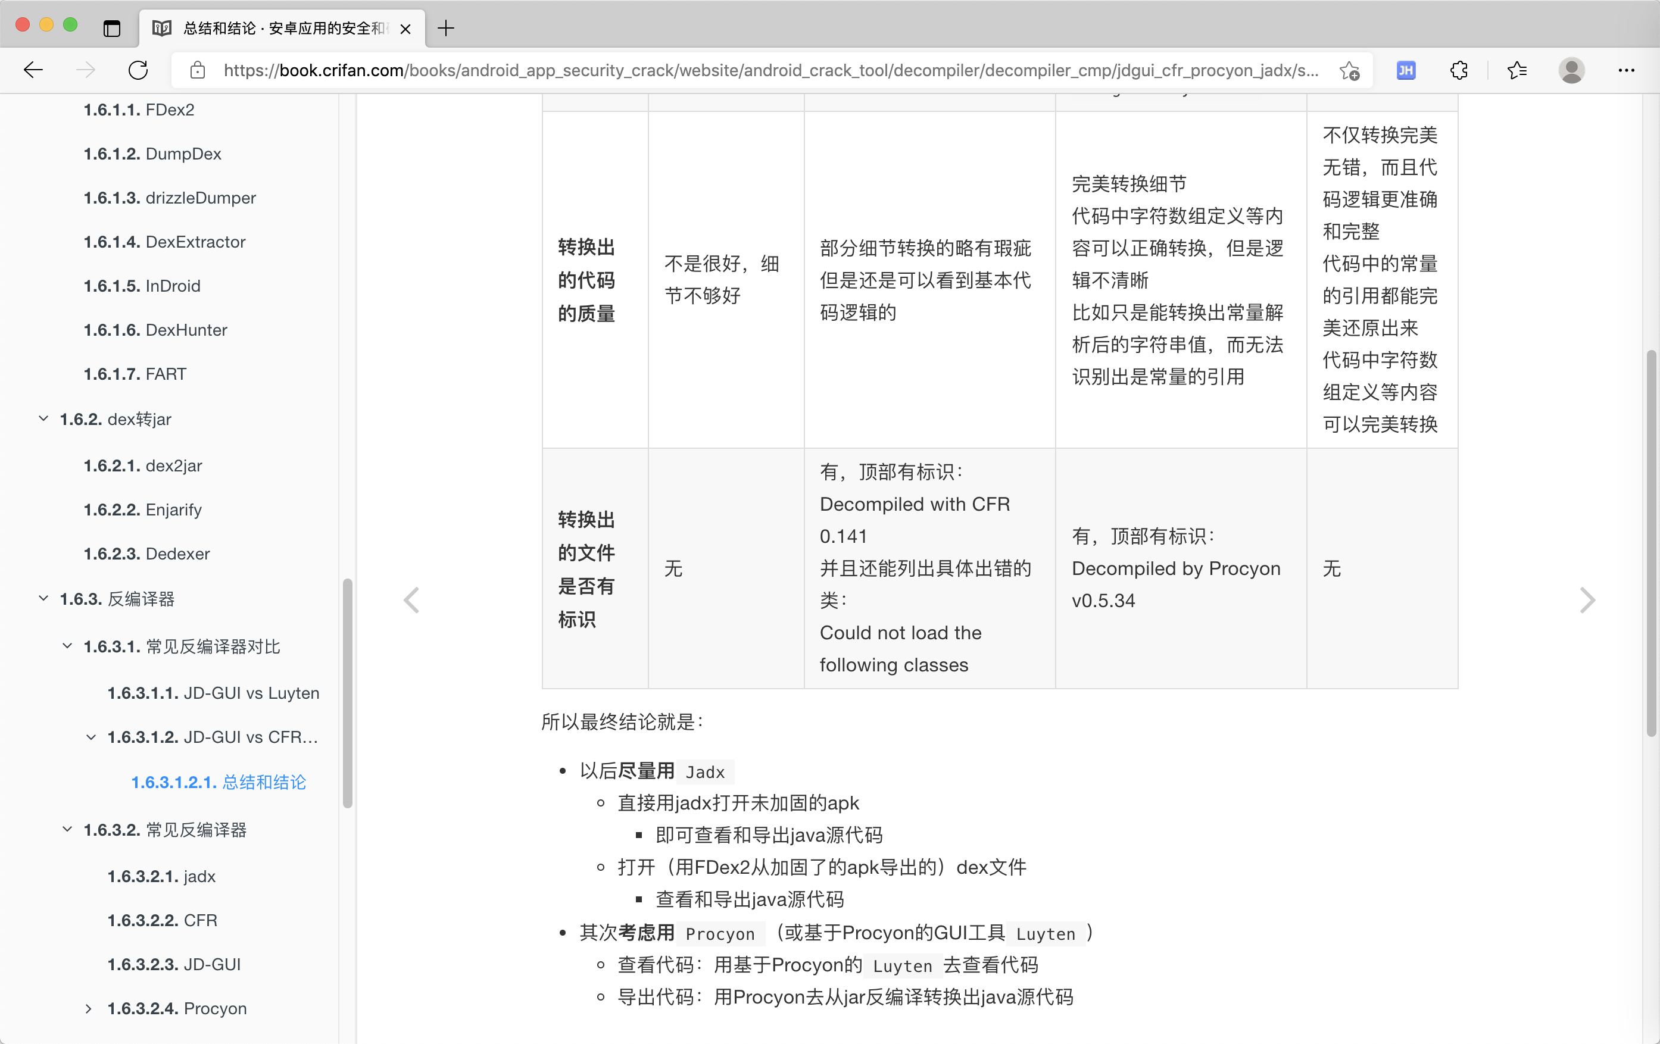Open the tab actions menu icon
The height and width of the screenshot is (1044, 1660).
(112, 28)
